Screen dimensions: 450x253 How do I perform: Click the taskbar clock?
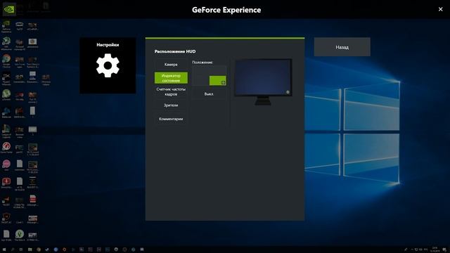point(435,249)
